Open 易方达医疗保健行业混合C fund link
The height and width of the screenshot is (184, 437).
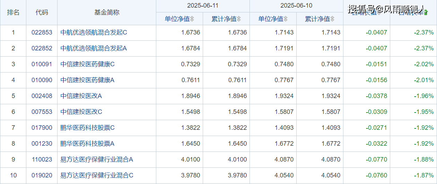point(97,175)
